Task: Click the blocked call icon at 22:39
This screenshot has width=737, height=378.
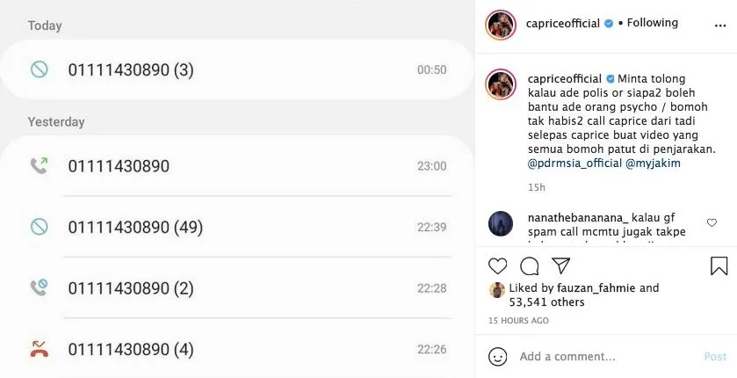Action: (39, 227)
